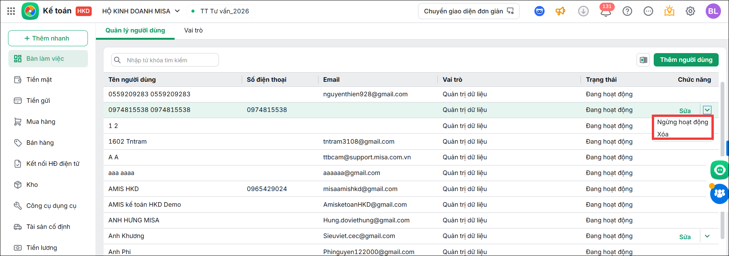The image size is (729, 256).
Task: Click the orange gift box icon
Action: (669, 11)
